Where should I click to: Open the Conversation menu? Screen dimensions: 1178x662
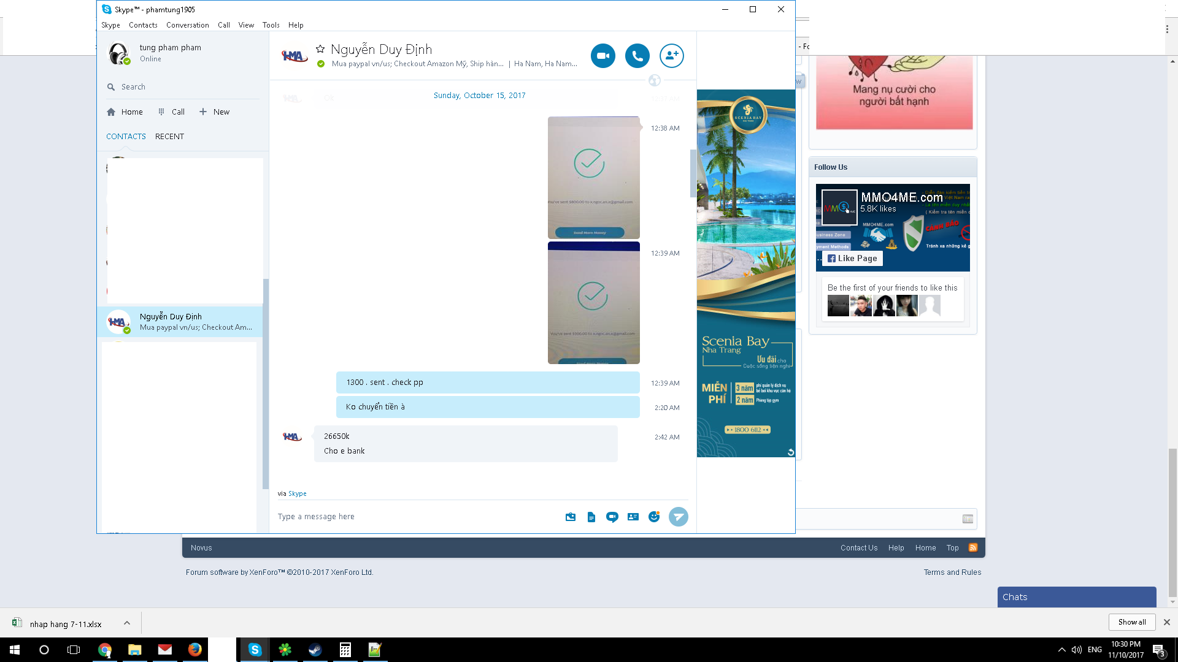pos(187,25)
